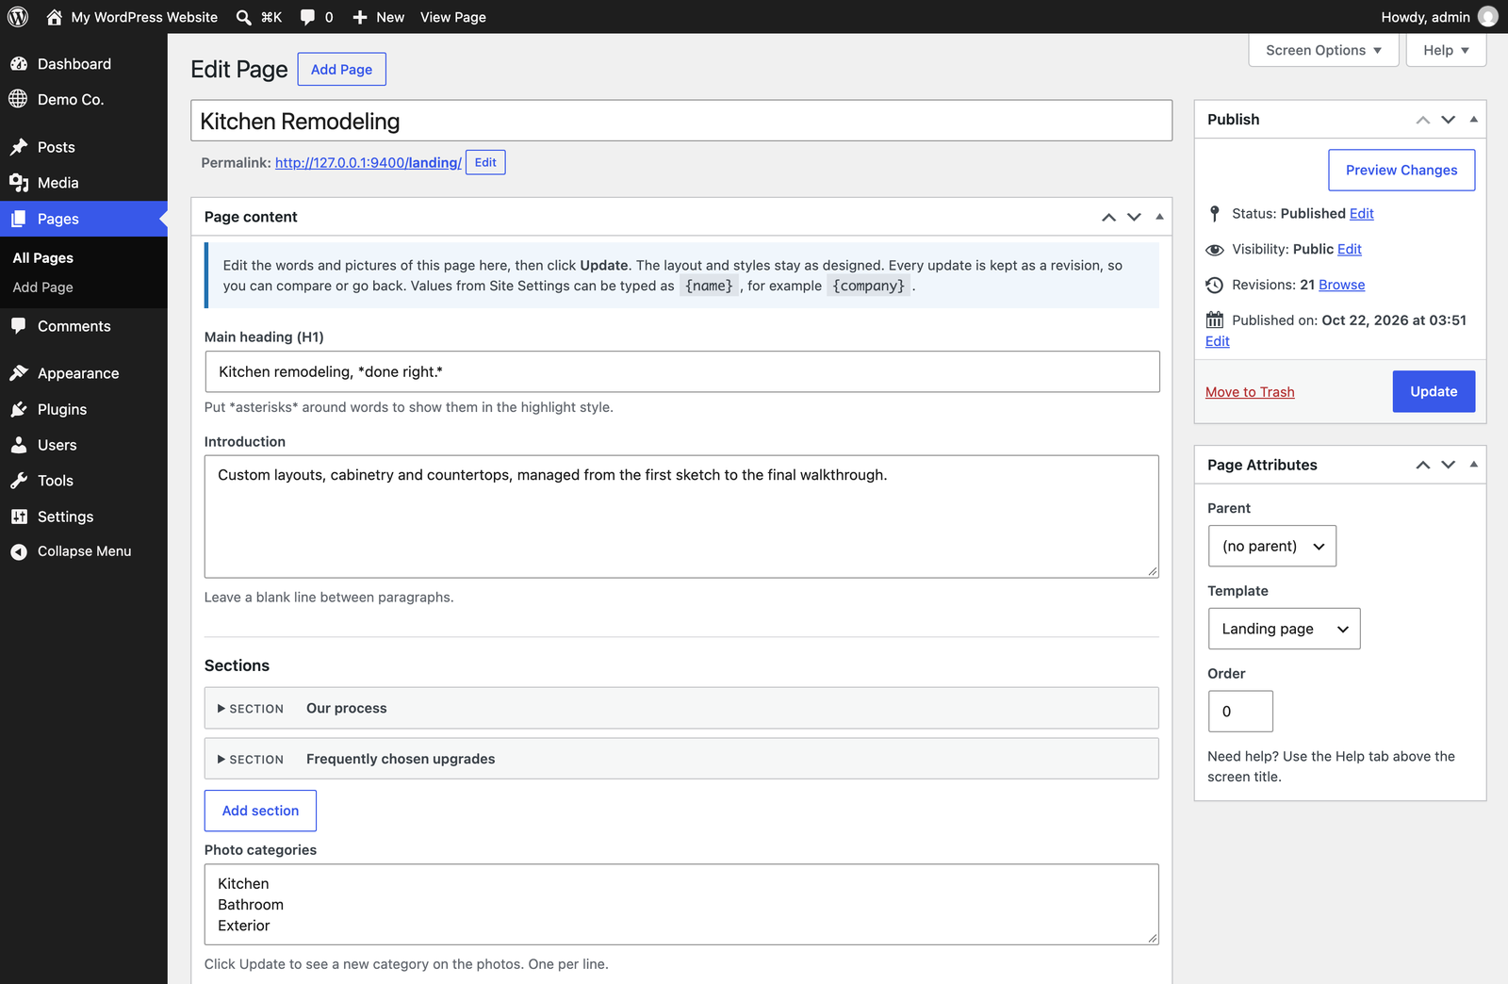Click the Order number field
Screen dimensions: 1508x984
click(x=1240, y=712)
